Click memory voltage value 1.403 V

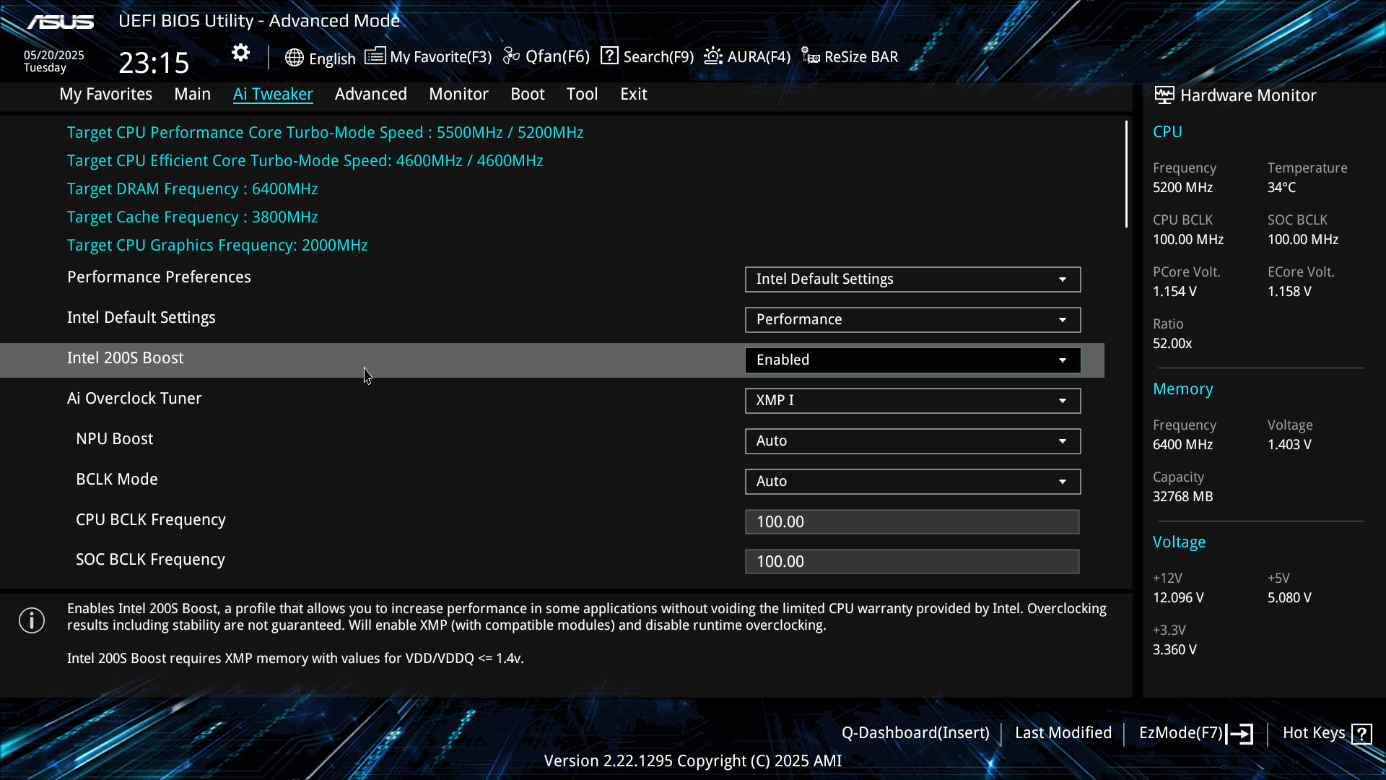1289,445
